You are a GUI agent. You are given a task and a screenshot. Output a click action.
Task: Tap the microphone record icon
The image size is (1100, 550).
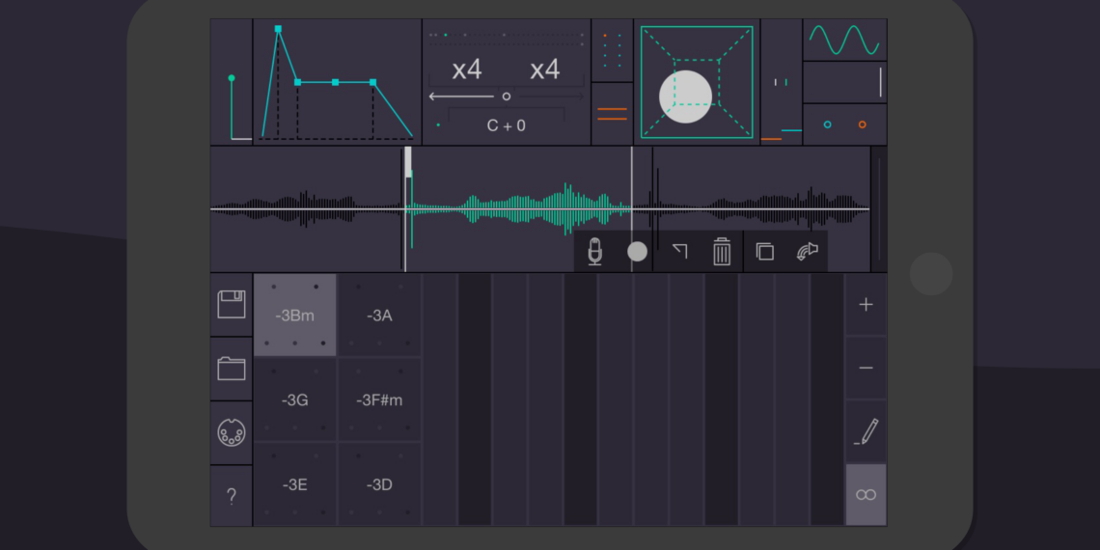[x=595, y=252]
